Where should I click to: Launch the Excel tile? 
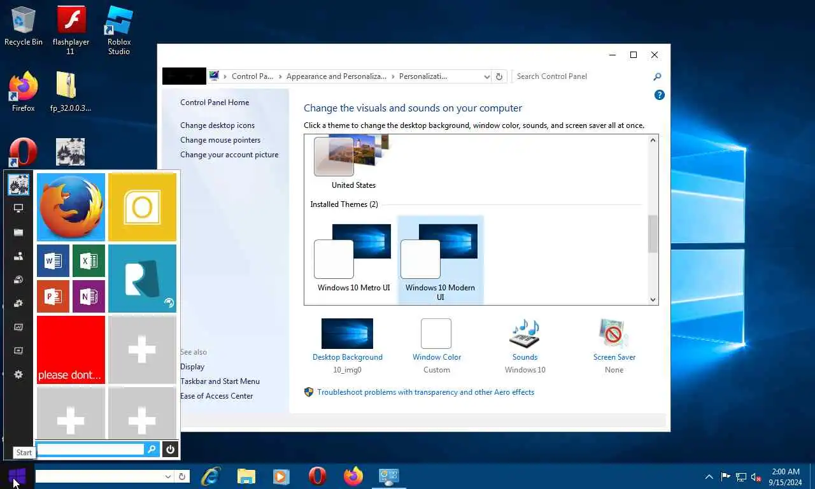pos(89,260)
